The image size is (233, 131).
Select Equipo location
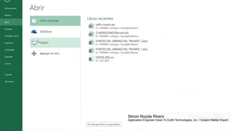coord(55,43)
